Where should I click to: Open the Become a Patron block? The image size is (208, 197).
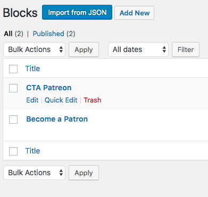57,119
